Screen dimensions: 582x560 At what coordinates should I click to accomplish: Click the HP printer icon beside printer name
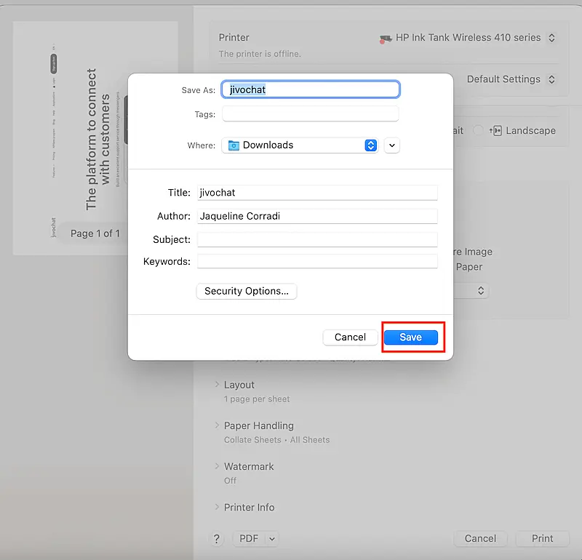386,38
